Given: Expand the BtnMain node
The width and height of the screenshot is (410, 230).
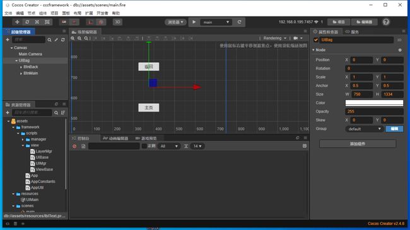Looking at the screenshot, I should [21, 74].
